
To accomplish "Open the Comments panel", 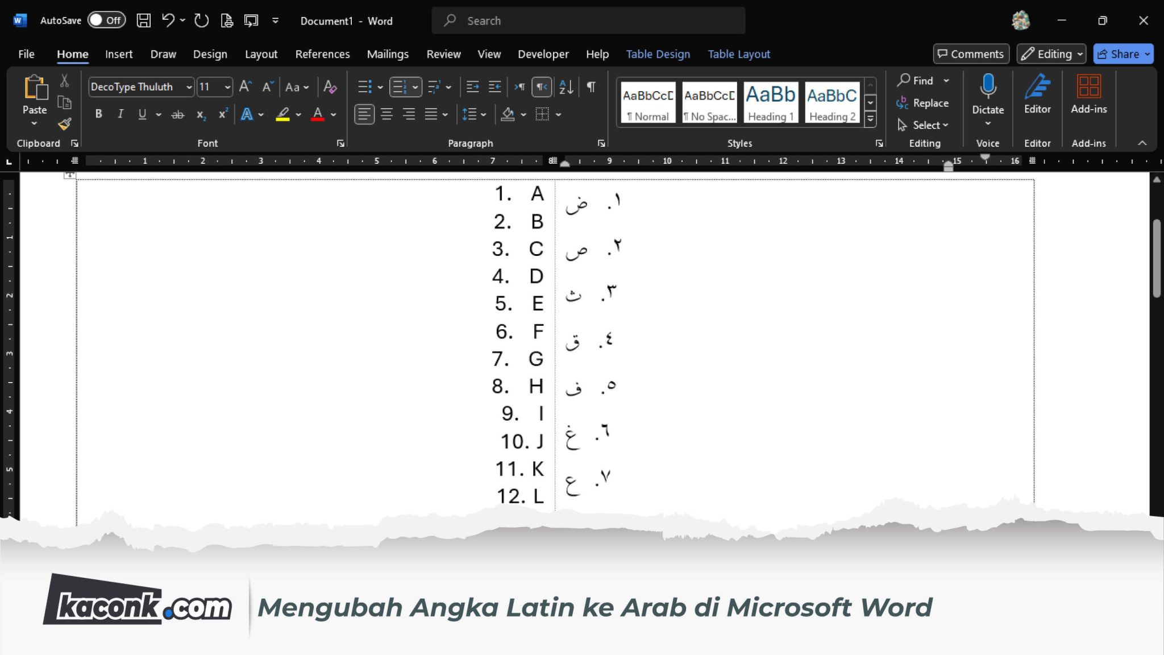I will [x=971, y=53].
